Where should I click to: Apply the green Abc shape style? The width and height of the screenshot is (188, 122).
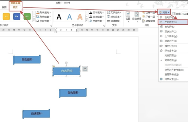point(27,17)
